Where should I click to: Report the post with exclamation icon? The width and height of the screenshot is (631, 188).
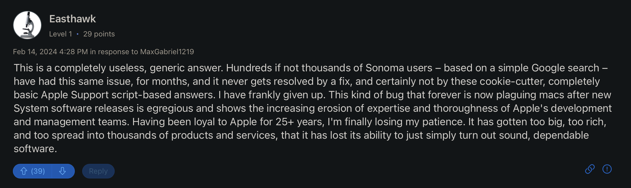[607, 169]
